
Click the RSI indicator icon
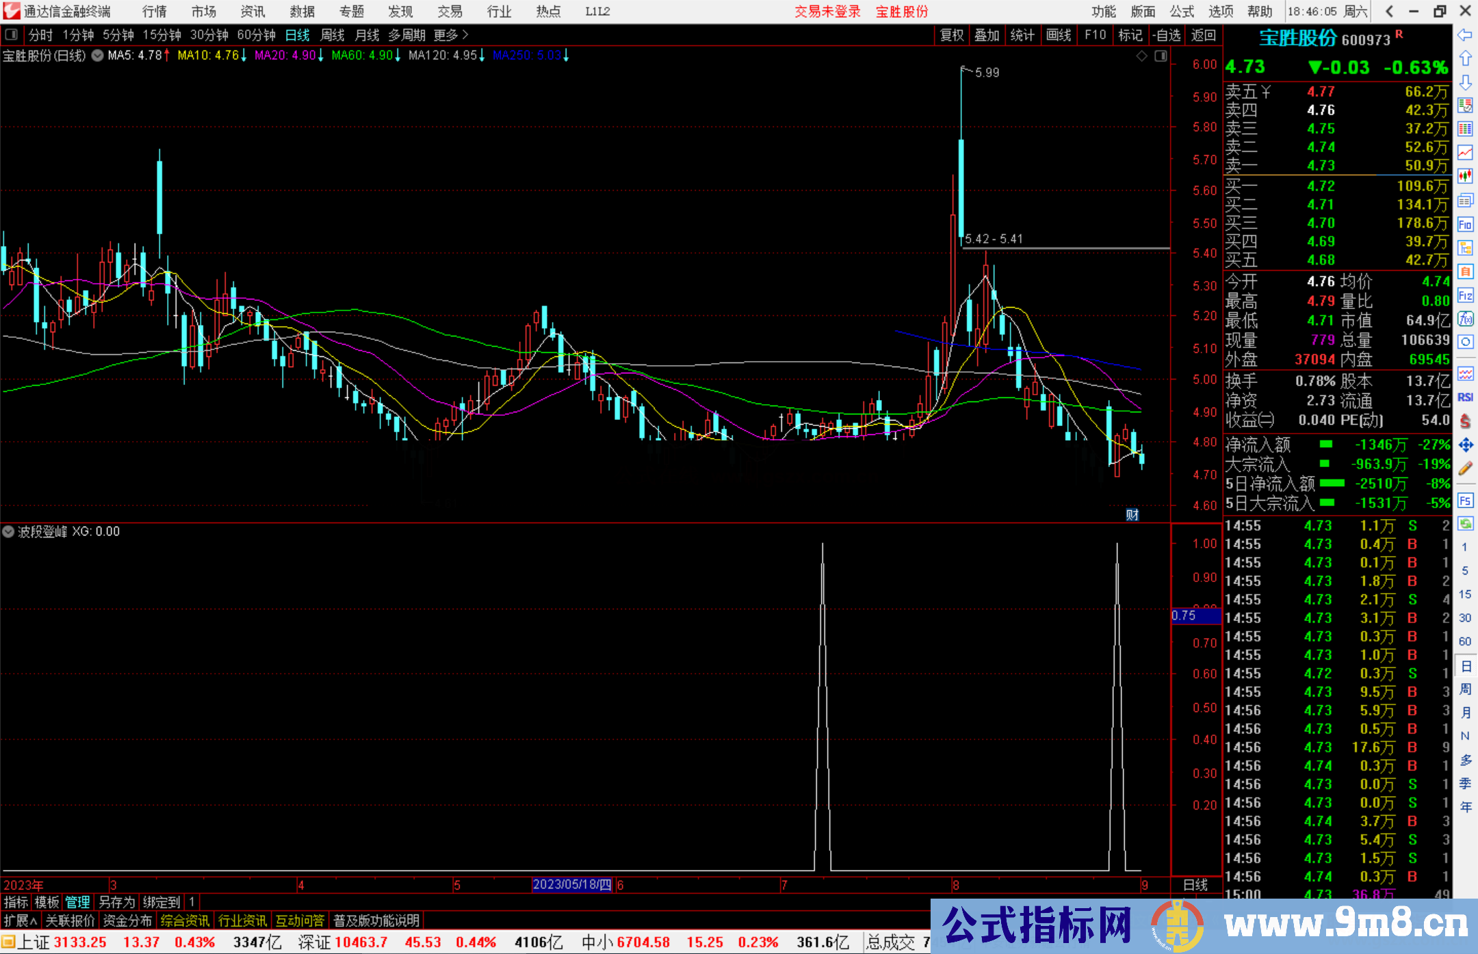pyautogui.click(x=1465, y=397)
